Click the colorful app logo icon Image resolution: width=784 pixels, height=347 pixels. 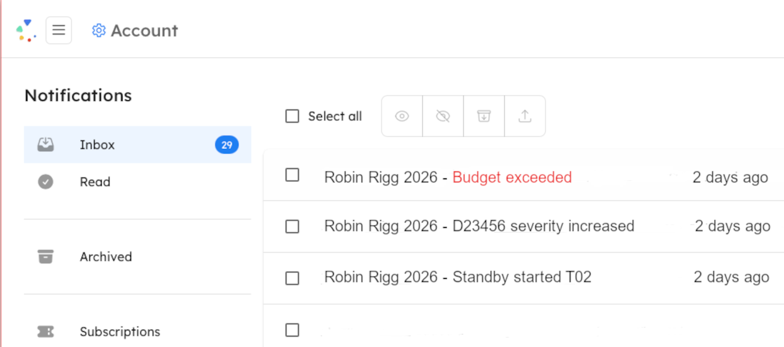pyautogui.click(x=26, y=31)
